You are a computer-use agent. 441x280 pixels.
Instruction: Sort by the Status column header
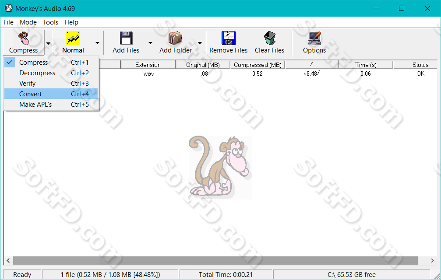[416, 65]
